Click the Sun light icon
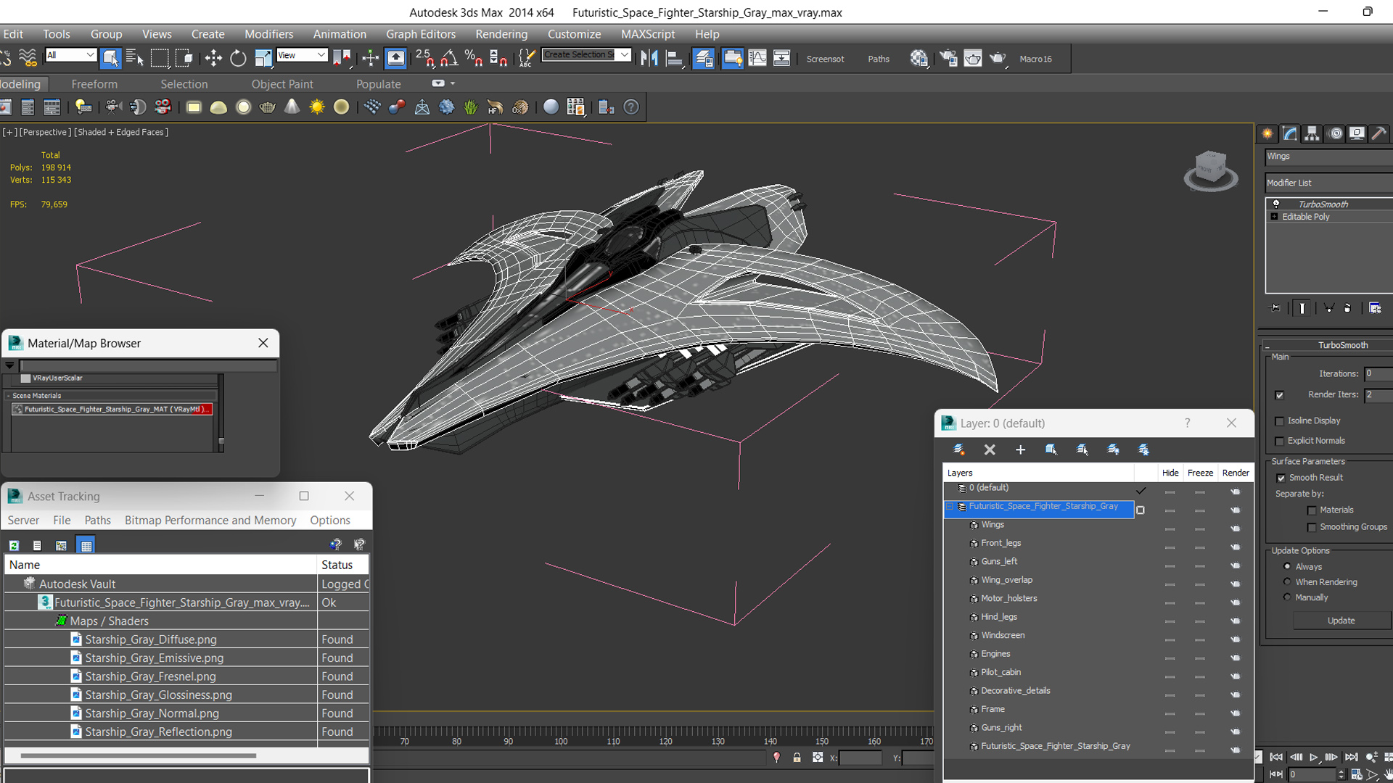The height and width of the screenshot is (783, 1393). click(x=317, y=107)
